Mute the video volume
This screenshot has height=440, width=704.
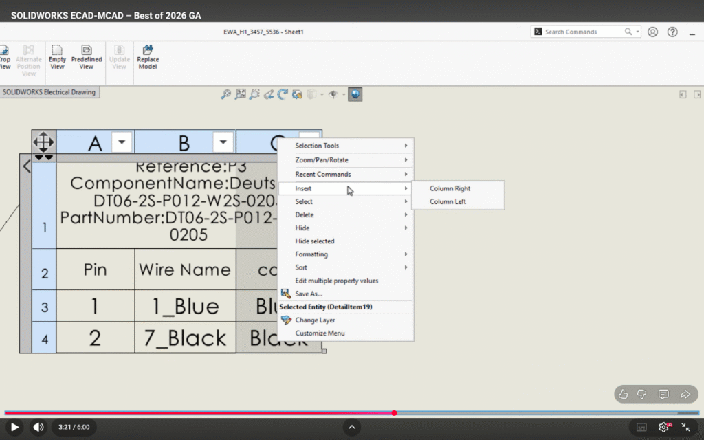[38, 427]
